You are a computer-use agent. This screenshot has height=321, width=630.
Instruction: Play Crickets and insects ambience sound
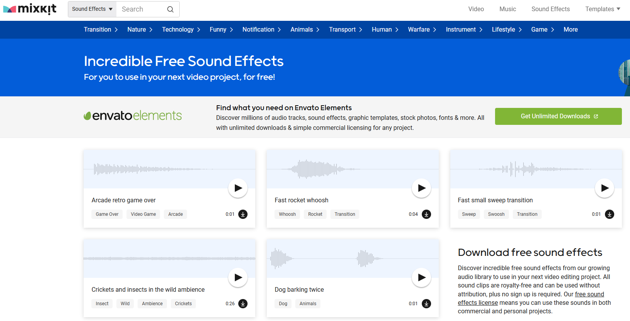pyautogui.click(x=238, y=277)
